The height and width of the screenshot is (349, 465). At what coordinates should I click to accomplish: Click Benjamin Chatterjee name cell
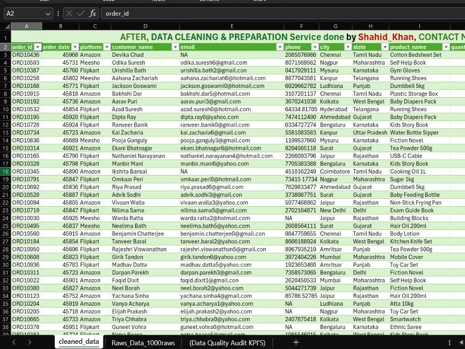coord(145,234)
